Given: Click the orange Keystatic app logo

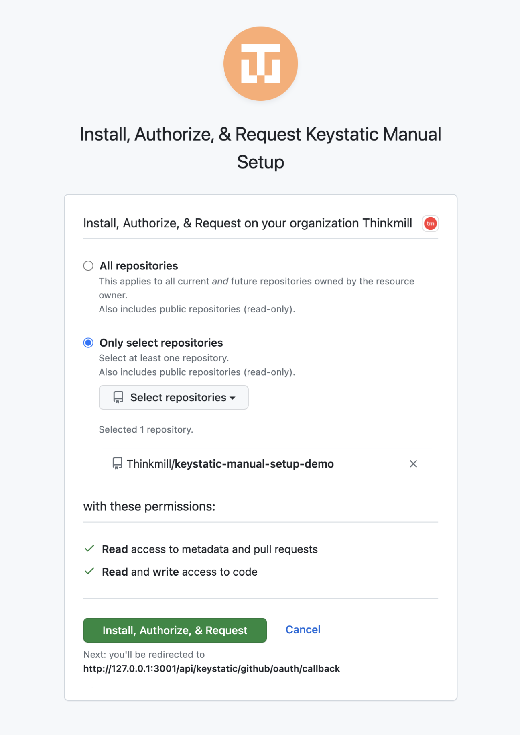Looking at the screenshot, I should tap(260, 63).
